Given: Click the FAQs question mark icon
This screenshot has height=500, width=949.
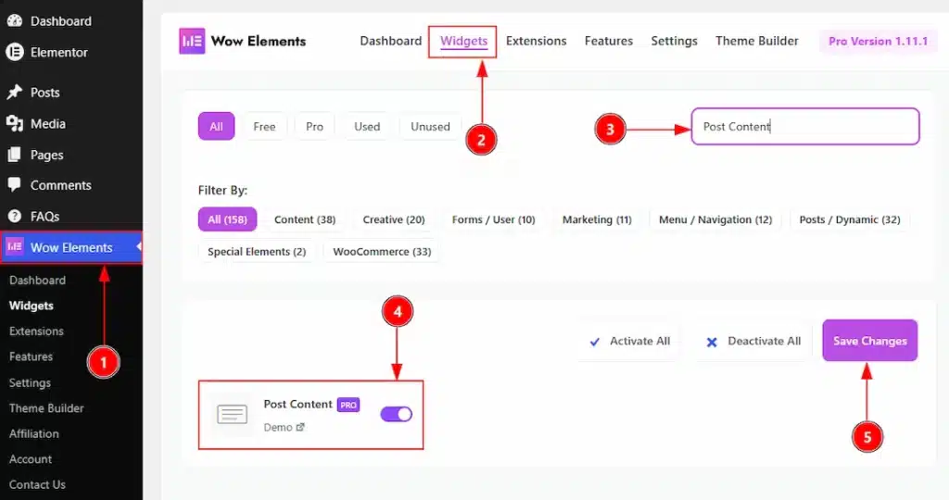Looking at the screenshot, I should click(x=15, y=216).
